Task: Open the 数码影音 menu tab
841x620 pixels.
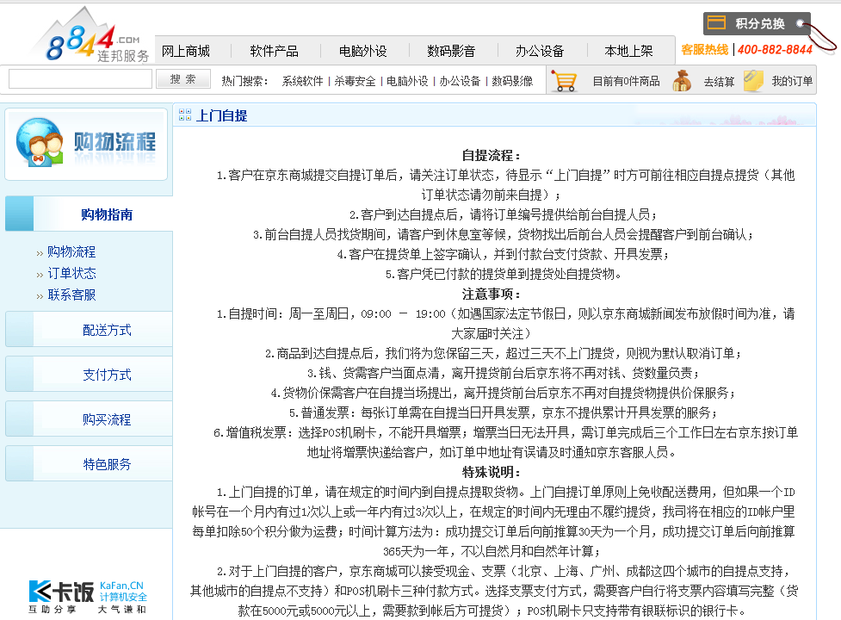Action: coord(451,51)
